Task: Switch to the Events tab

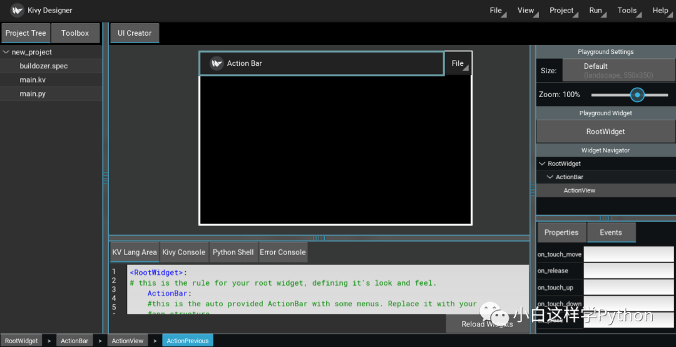Action: point(611,232)
